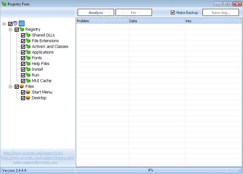Click the resize grip in status bar
The image size is (243, 174).
pyautogui.click(x=240, y=170)
